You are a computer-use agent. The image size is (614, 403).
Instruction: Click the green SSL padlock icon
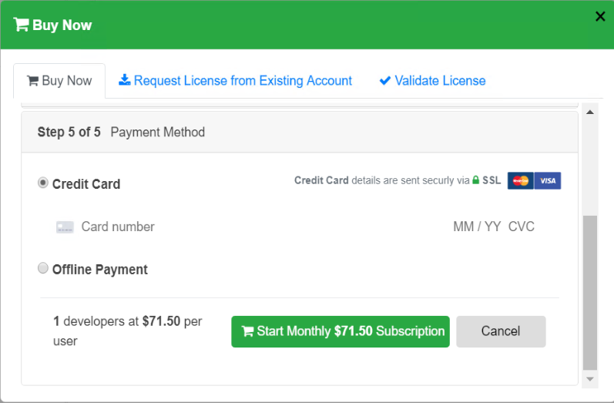click(x=476, y=180)
